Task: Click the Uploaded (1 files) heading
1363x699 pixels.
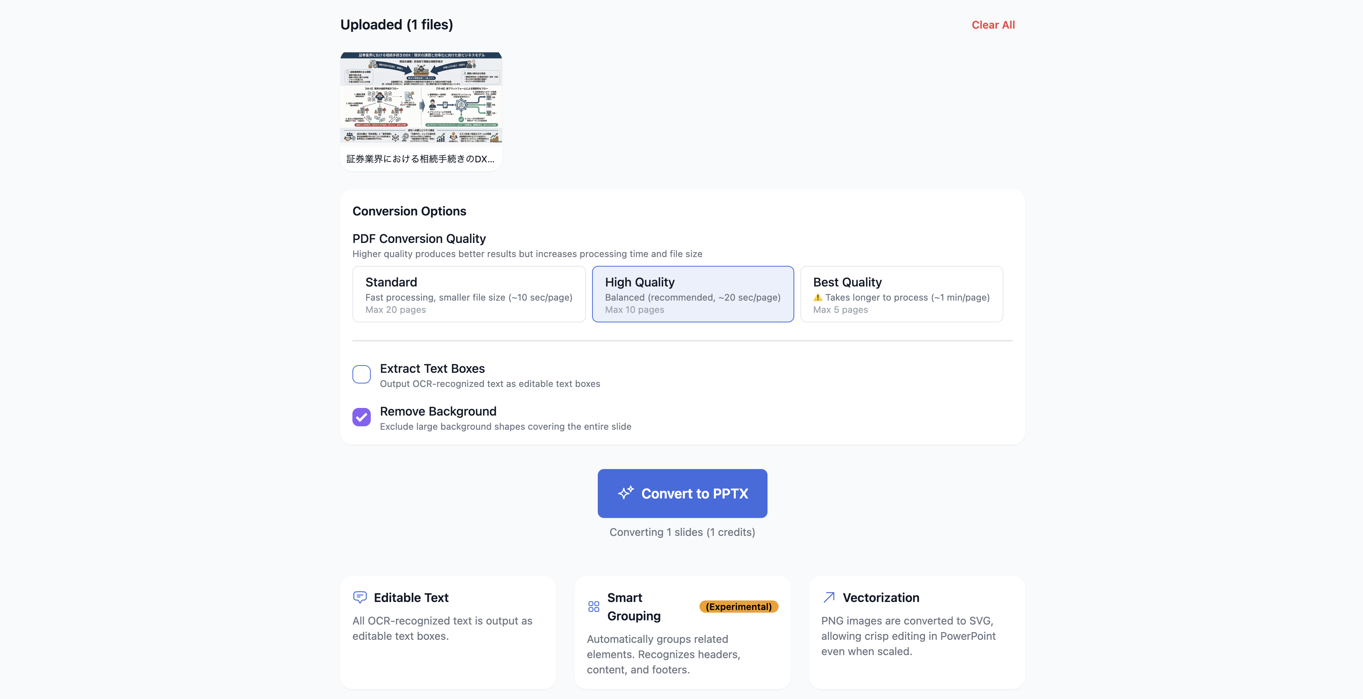Action: point(396,24)
